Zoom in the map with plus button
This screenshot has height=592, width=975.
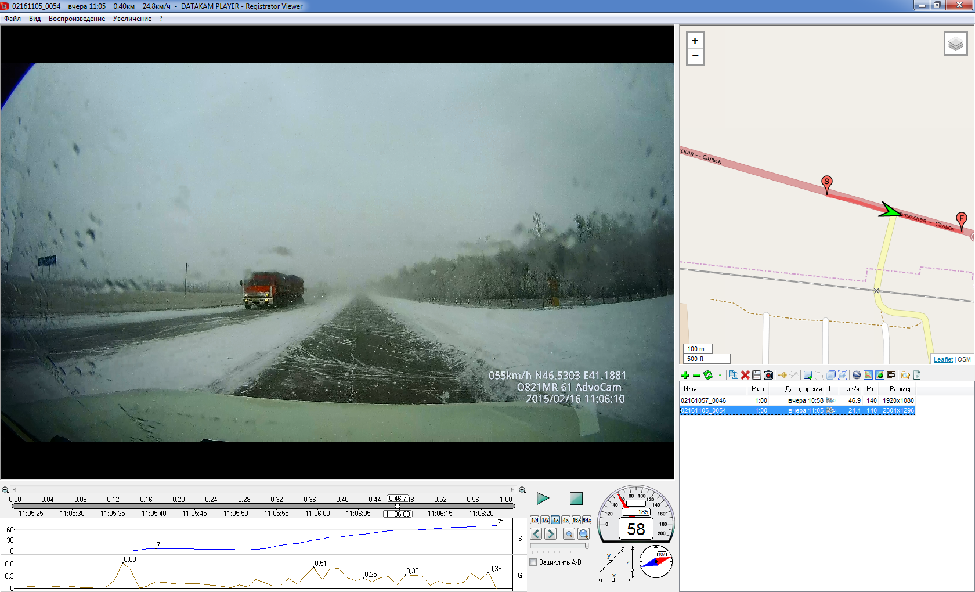(695, 41)
